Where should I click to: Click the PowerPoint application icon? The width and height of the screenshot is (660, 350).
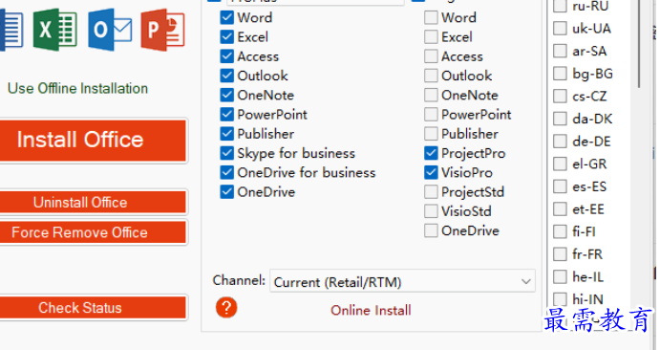162,30
